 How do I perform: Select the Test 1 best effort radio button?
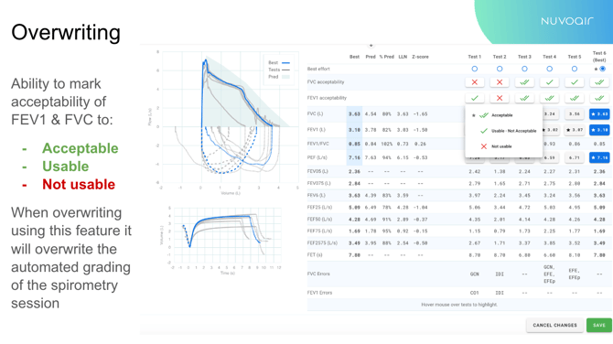474,69
